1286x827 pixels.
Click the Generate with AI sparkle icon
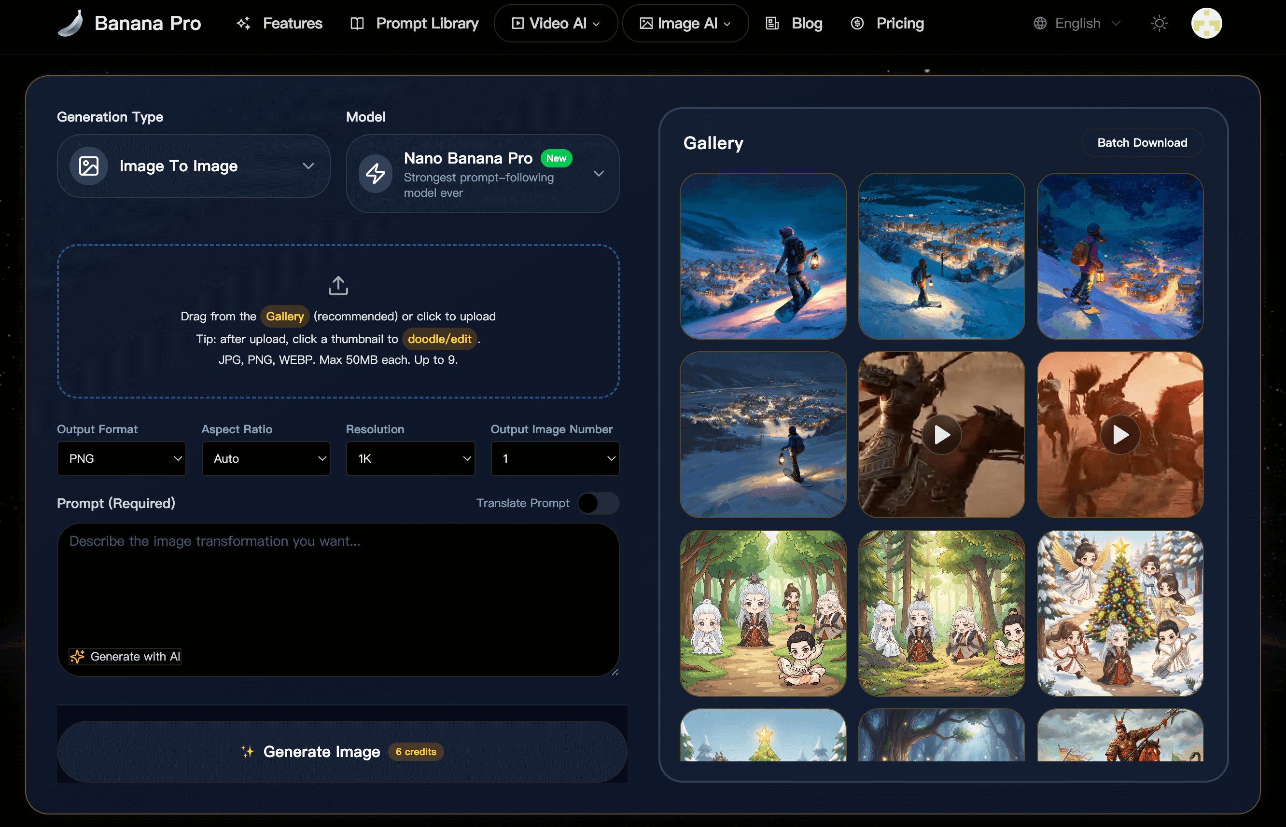(x=78, y=656)
